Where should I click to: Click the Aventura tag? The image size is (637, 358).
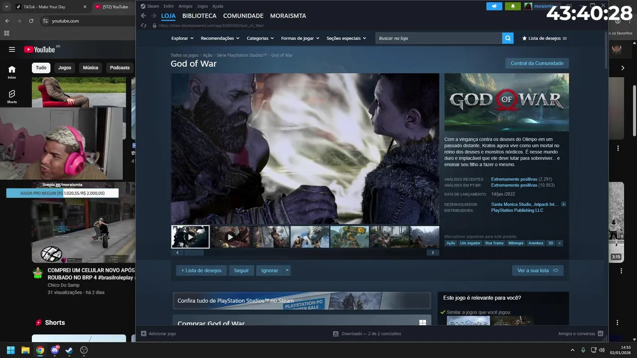click(535, 243)
